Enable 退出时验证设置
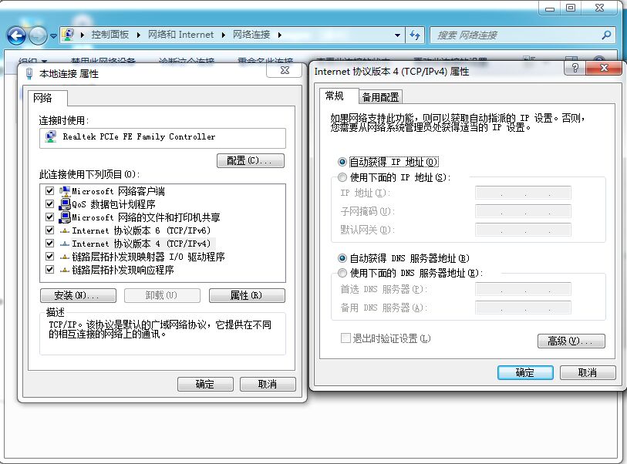This screenshot has width=627, height=464. (x=346, y=338)
